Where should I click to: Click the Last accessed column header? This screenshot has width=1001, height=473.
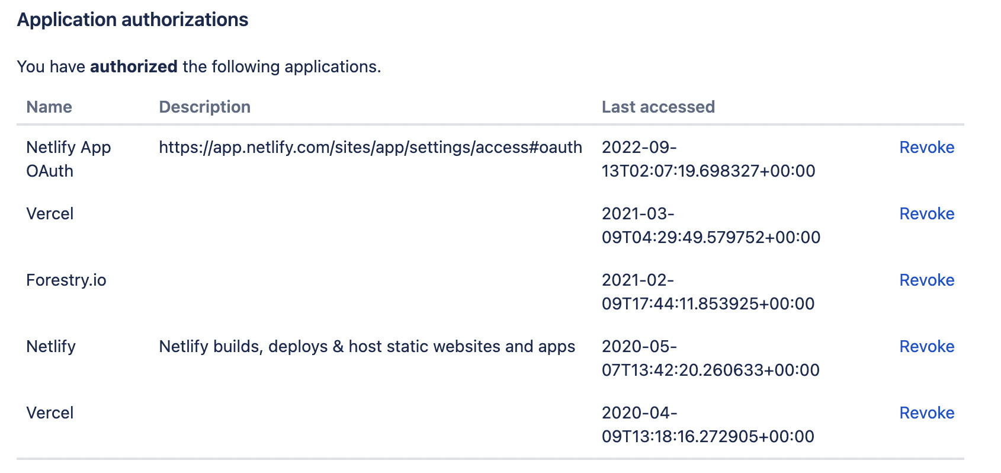[x=658, y=107]
